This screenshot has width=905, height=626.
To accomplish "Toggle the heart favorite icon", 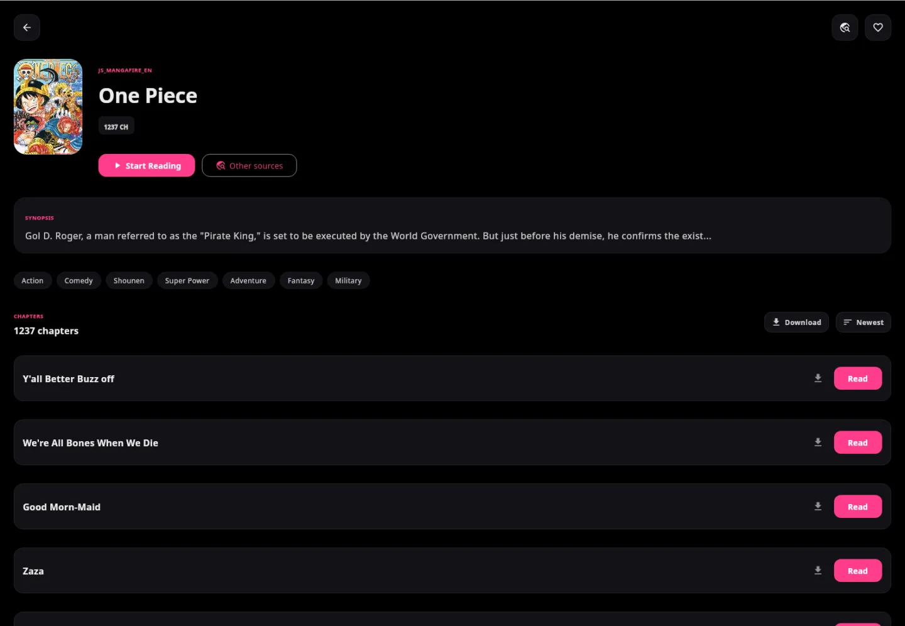I will 878,28.
